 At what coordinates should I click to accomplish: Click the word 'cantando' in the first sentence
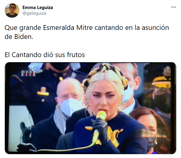(x=109, y=28)
